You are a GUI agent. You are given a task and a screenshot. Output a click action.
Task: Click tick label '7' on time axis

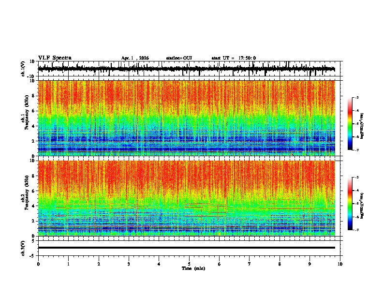(250, 264)
